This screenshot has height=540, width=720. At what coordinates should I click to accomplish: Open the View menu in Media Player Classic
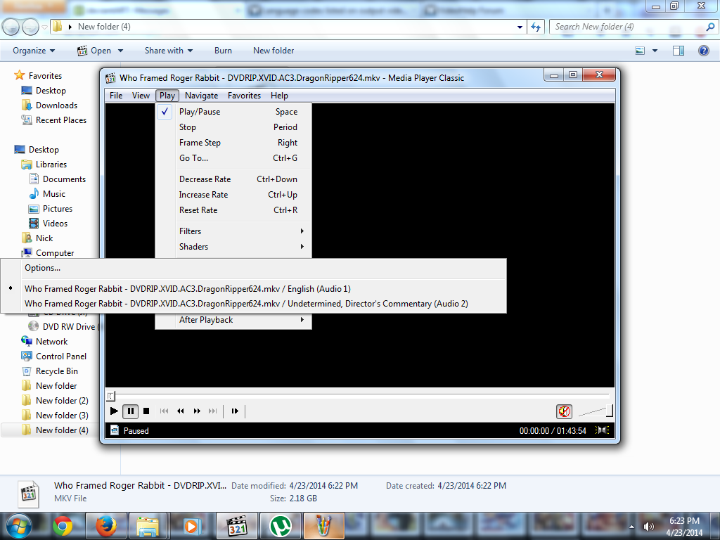pyautogui.click(x=141, y=96)
